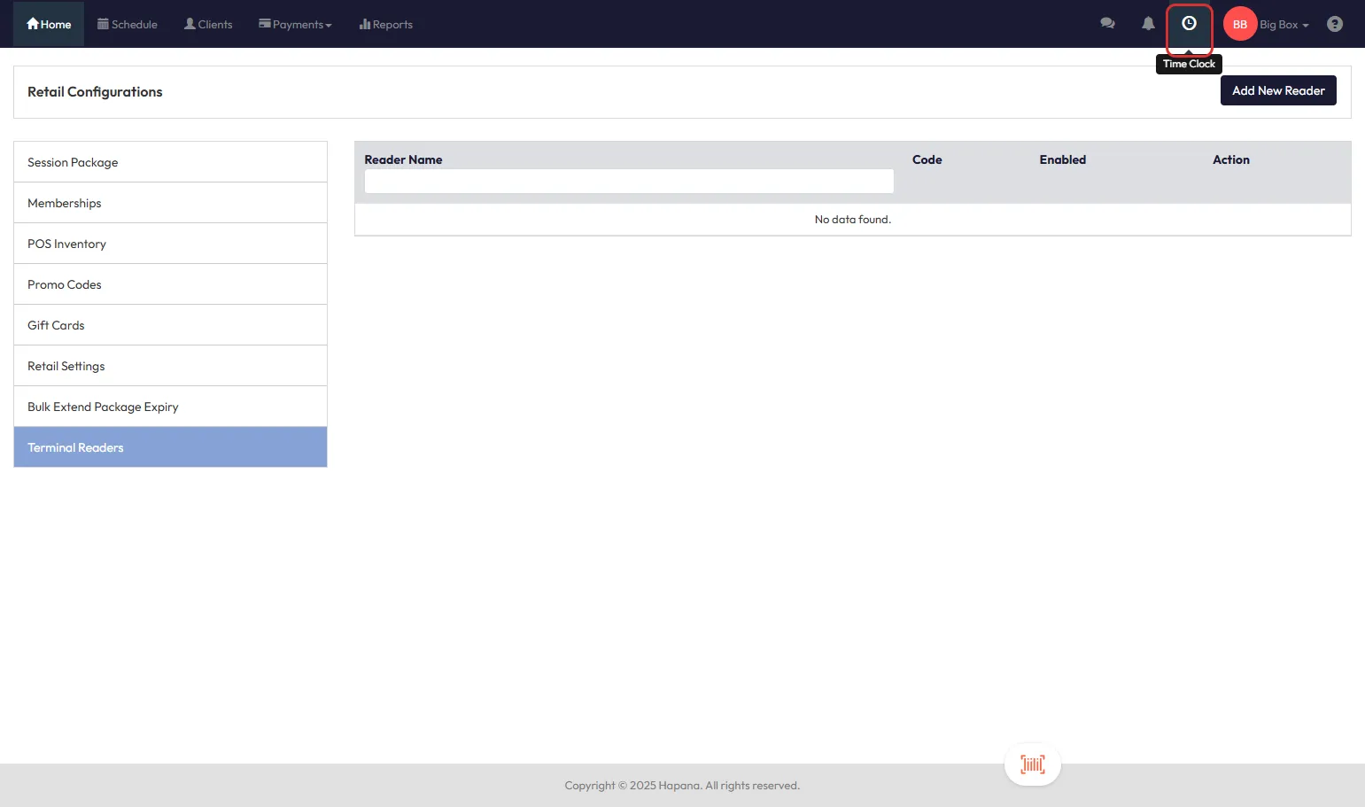This screenshot has height=807, width=1365.
Task: Open the Reports page
Action: [x=386, y=24]
